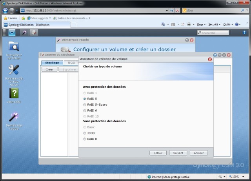Switch to the Stockage tab
The height and width of the screenshot is (181, 251).
(52, 63)
